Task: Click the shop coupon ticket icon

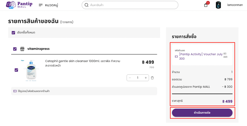Action: (15, 91)
